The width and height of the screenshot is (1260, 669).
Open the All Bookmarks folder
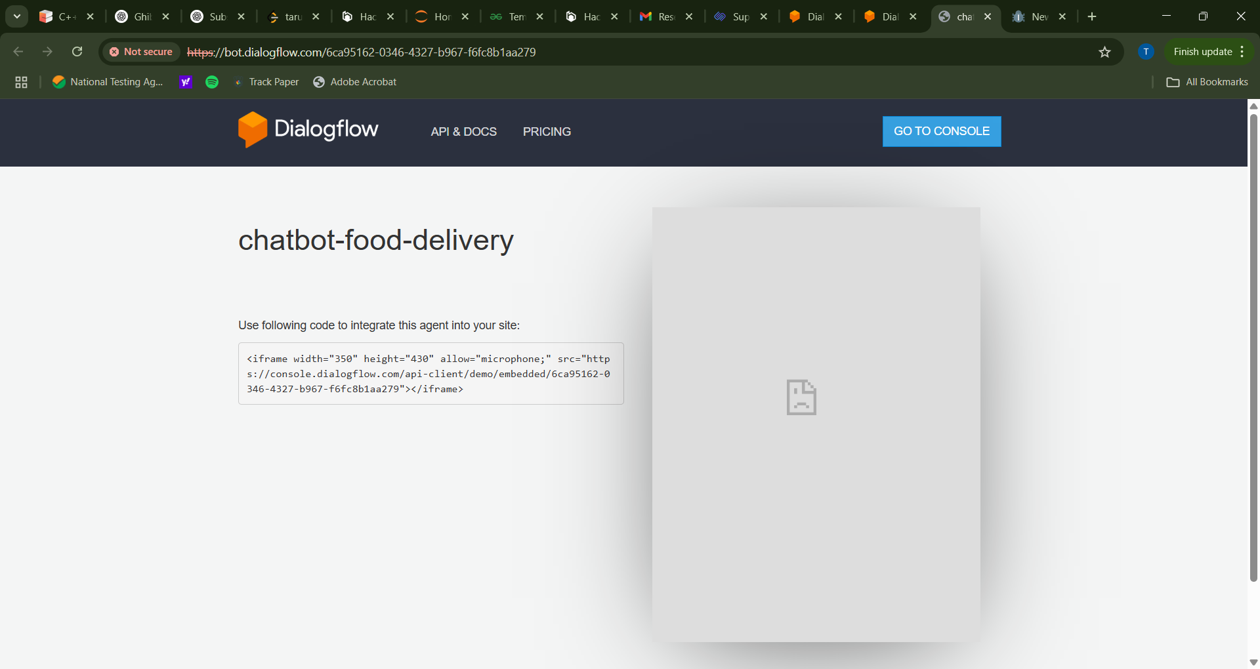(1207, 82)
